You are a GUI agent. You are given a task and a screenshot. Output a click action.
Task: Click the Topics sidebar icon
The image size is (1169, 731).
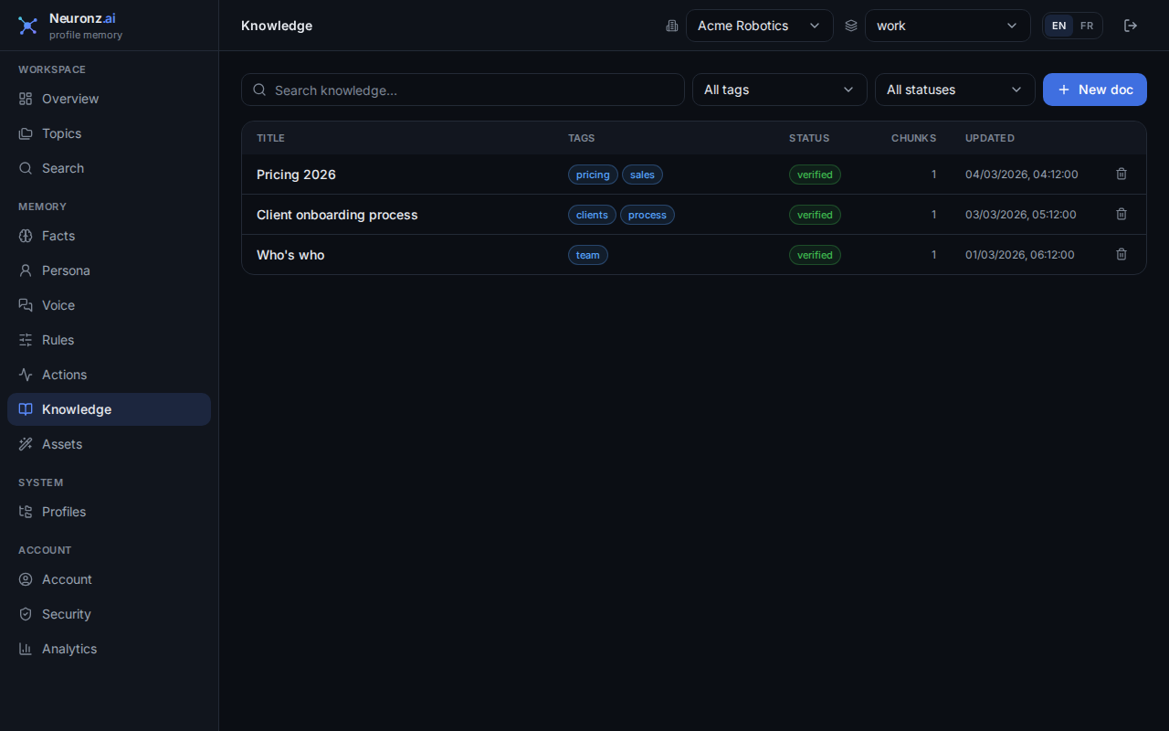(26, 133)
